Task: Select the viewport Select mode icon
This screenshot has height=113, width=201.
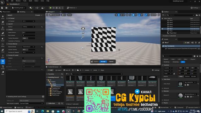Action: pyautogui.click(x=116, y=15)
